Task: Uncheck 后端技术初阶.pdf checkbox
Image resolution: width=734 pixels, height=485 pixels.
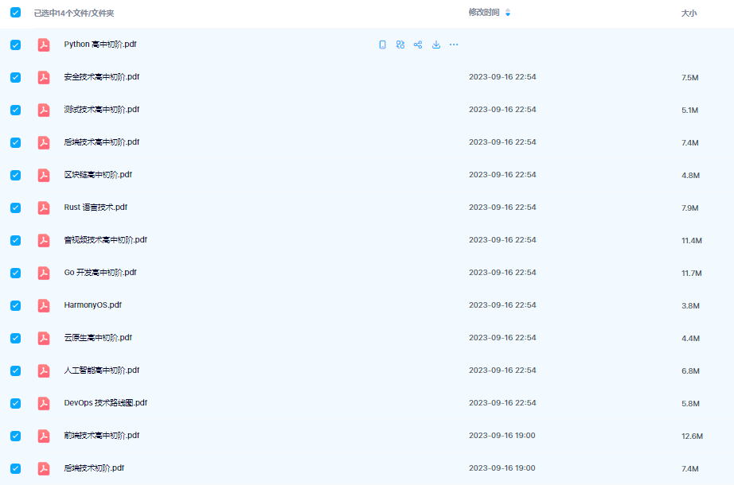Action: point(15,468)
